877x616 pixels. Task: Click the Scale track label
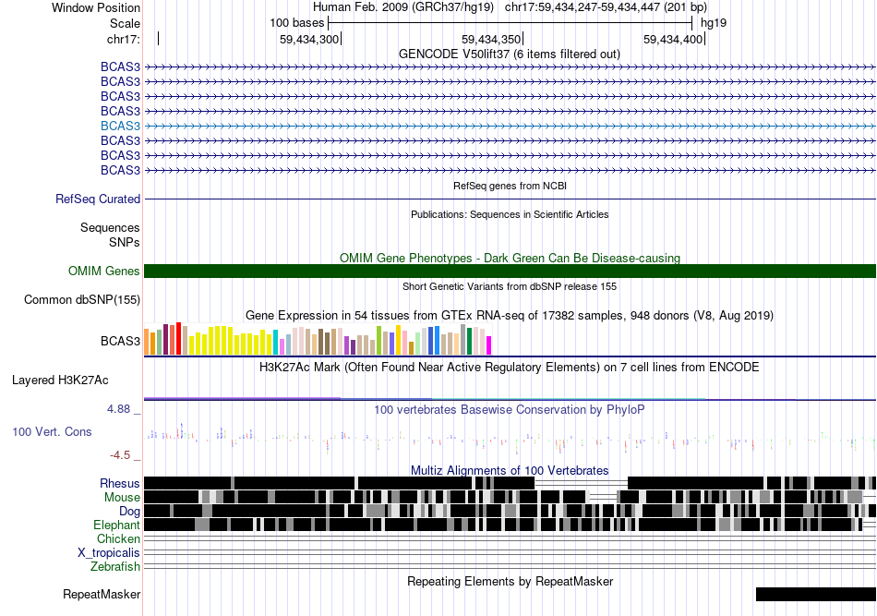tap(125, 23)
